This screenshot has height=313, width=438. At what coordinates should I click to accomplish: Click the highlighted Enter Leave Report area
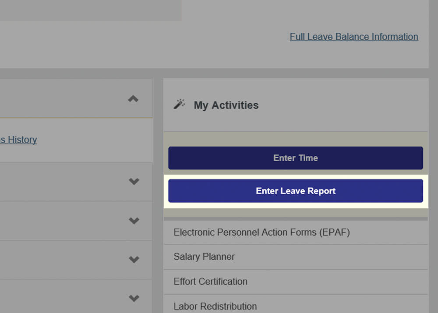point(296,191)
